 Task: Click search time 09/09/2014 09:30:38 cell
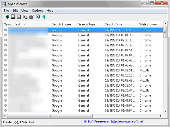(120, 40)
